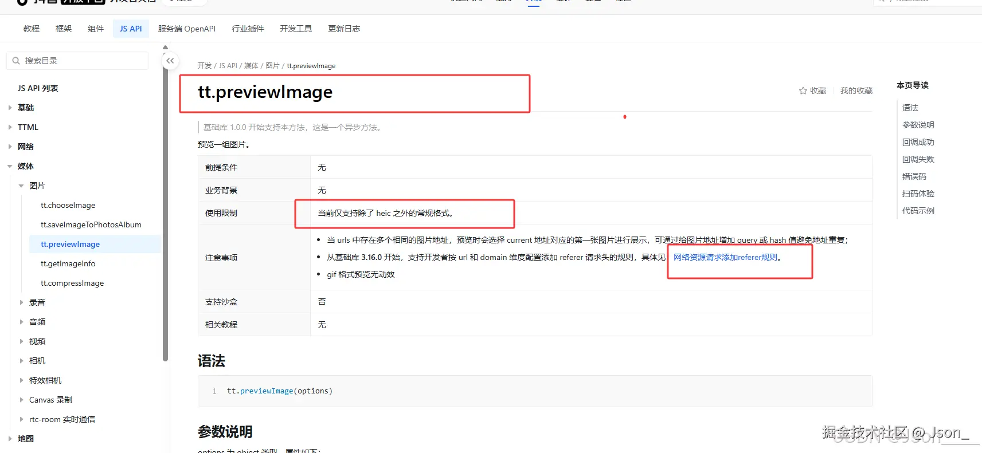This screenshot has height=453, width=982.
Task: Open the 开发工具 tab
Action: (x=296, y=29)
